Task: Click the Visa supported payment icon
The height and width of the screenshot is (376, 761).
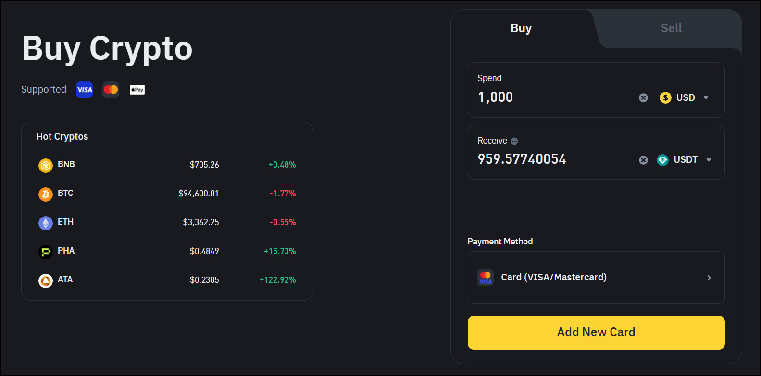Action: coord(85,90)
